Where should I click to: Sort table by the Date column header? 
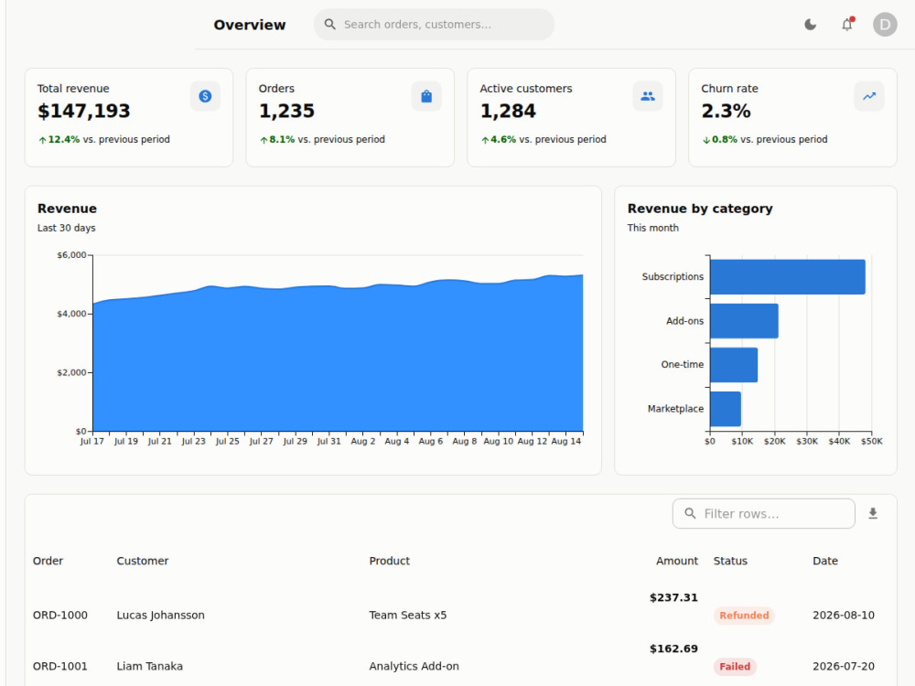coord(825,561)
